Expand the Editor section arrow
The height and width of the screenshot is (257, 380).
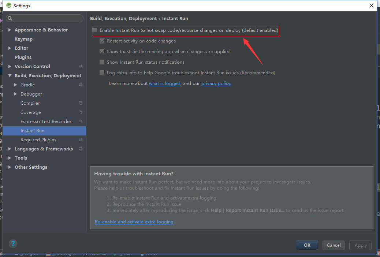tap(10, 48)
